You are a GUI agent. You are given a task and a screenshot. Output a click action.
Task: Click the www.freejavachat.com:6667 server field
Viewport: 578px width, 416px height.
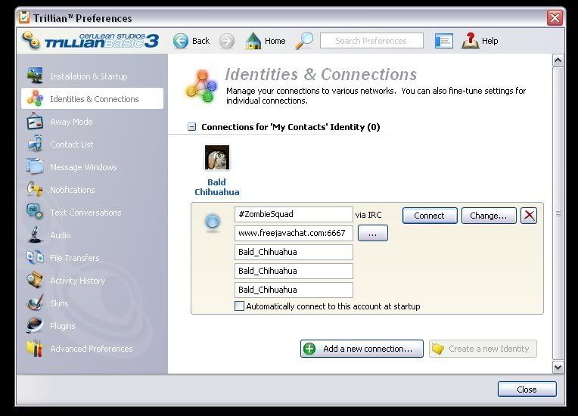click(294, 233)
